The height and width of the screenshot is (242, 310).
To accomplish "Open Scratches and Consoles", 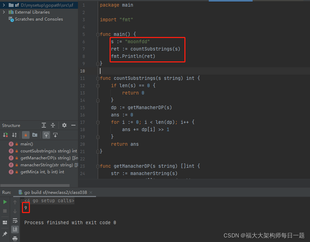I will 39,19.
